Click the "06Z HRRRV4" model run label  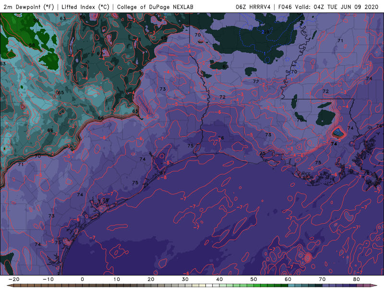click(x=253, y=7)
